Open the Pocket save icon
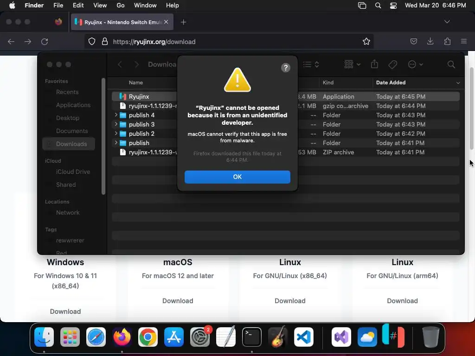The image size is (475, 356). [x=413, y=41]
